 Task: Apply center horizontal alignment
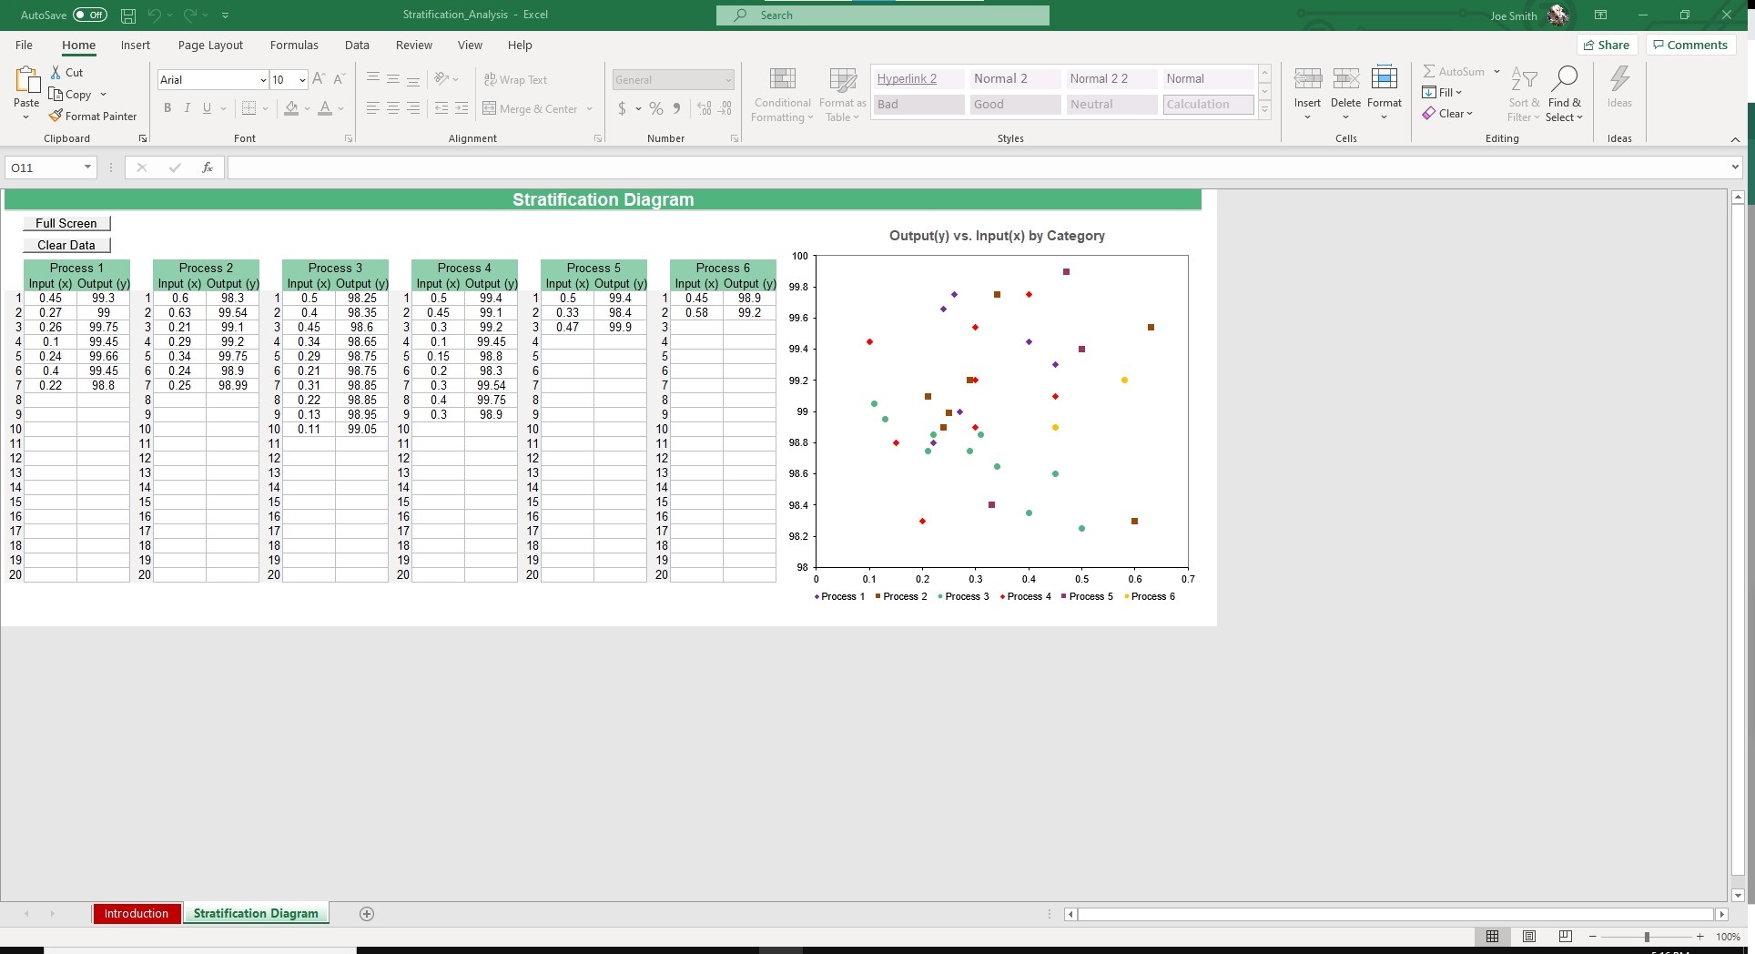(393, 109)
